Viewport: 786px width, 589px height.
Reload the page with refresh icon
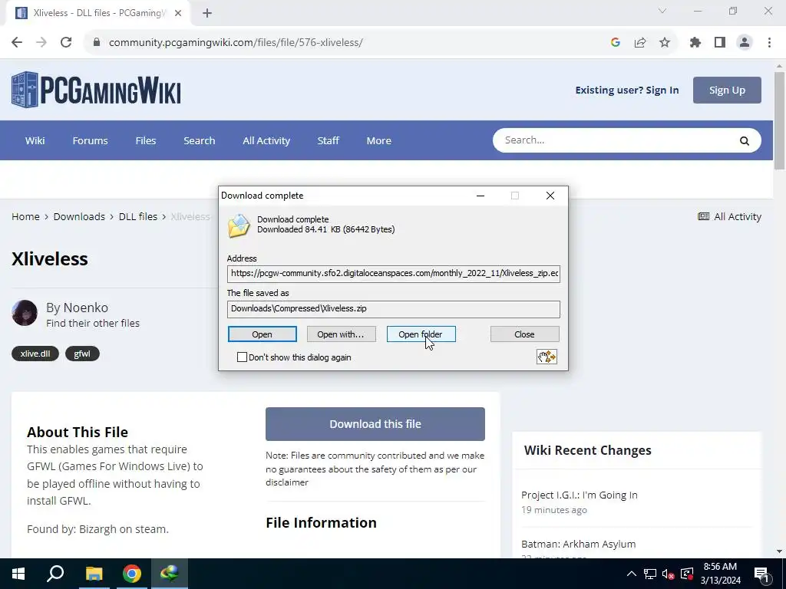66,43
